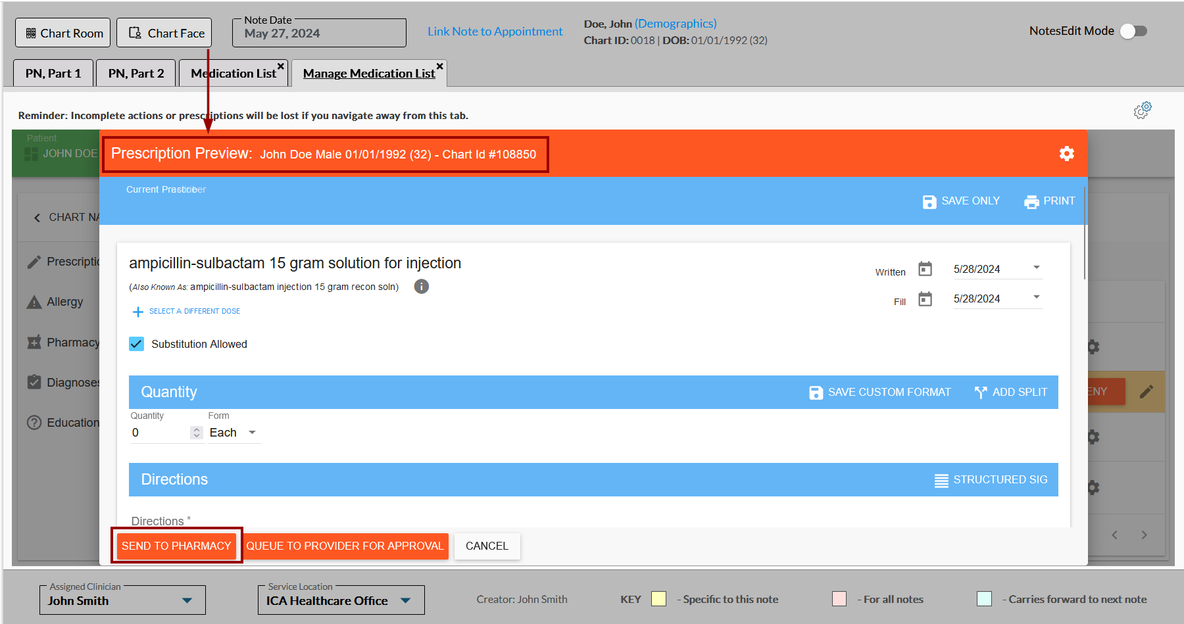Click the Print icon button

point(1031,202)
